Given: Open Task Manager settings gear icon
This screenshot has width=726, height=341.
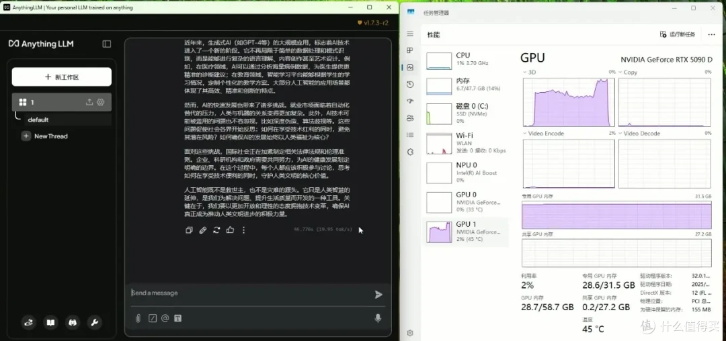Looking at the screenshot, I should 410,333.
